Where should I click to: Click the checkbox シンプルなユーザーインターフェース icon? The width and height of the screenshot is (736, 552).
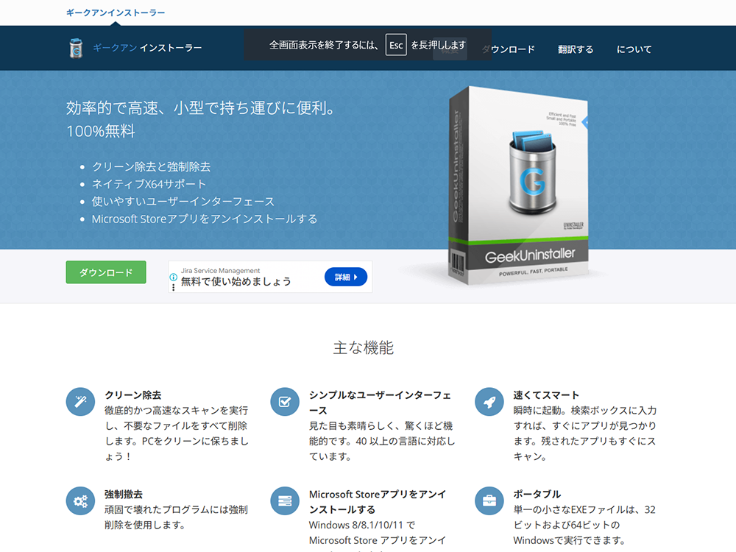tap(285, 402)
